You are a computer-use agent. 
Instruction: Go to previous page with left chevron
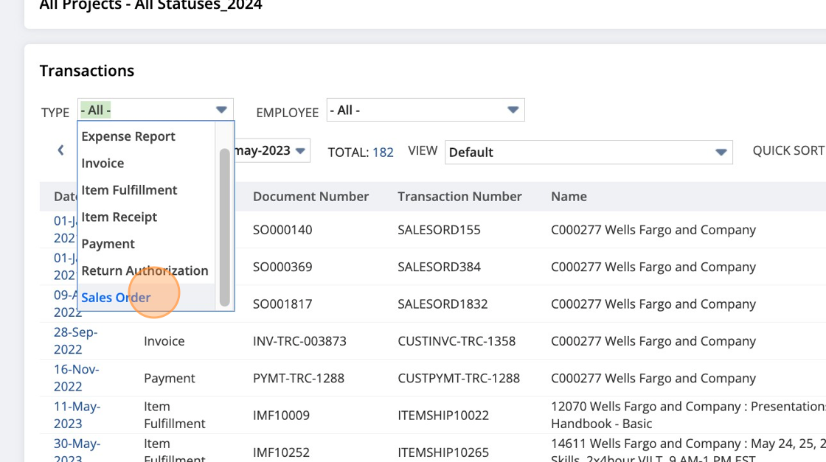(x=61, y=150)
